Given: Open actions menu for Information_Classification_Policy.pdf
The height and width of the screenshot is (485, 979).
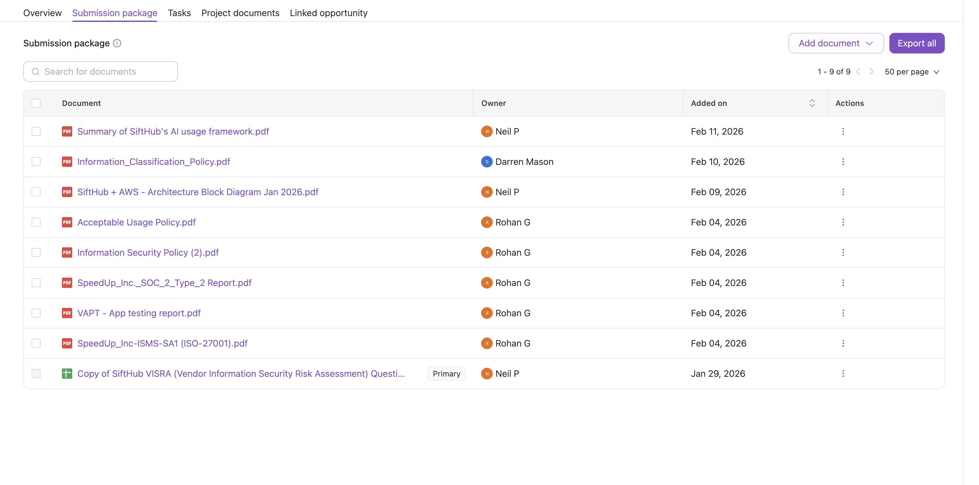Looking at the screenshot, I should [x=843, y=162].
